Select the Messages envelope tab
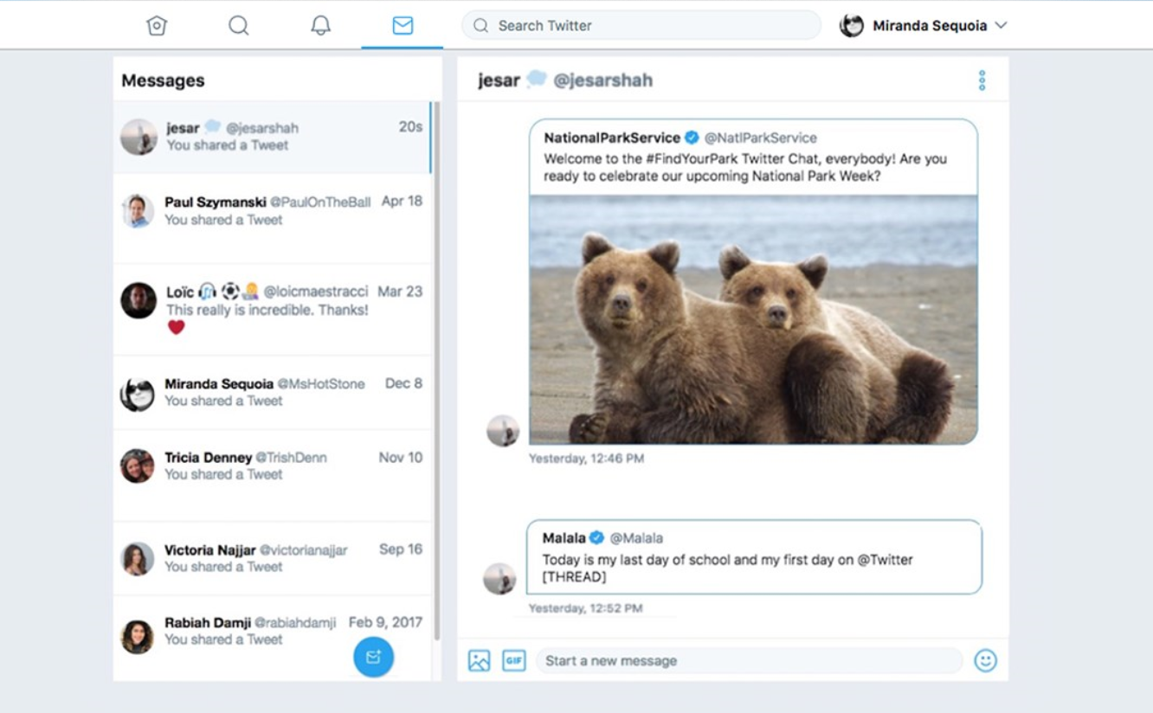The width and height of the screenshot is (1153, 713). coord(403,25)
